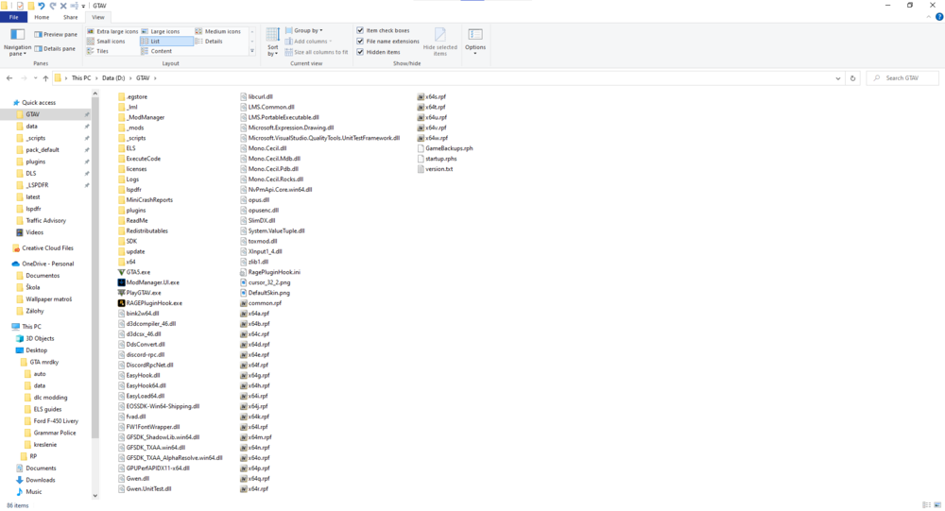Open the Sort by menu
The height and width of the screenshot is (511, 945).
(272, 43)
